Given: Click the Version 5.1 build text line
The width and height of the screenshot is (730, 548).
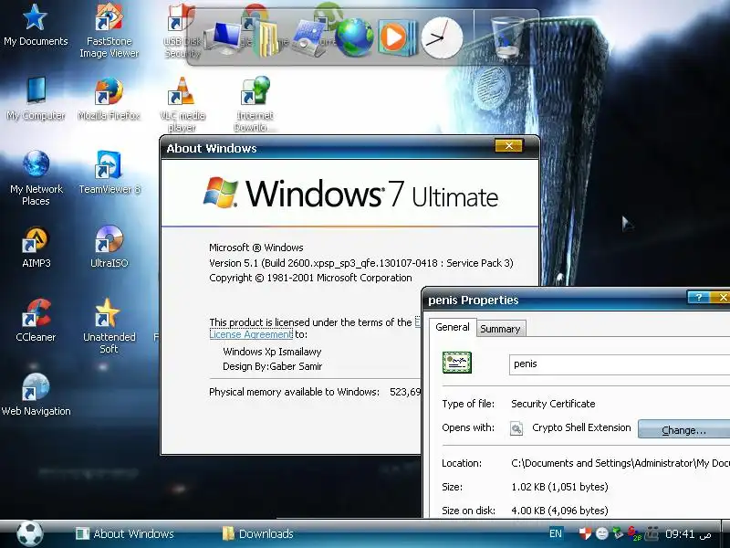Looking at the screenshot, I should (361, 263).
